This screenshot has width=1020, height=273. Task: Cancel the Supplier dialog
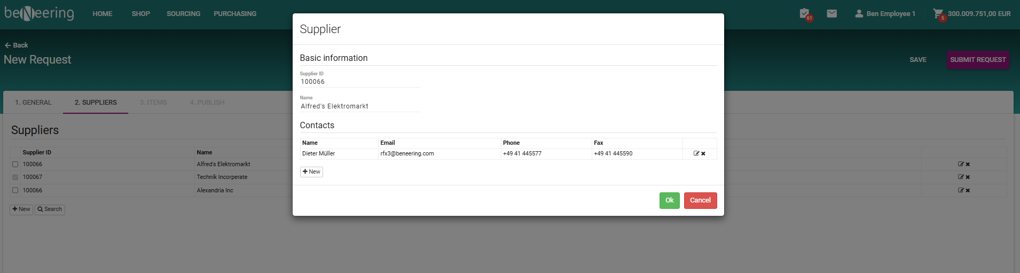coord(700,200)
